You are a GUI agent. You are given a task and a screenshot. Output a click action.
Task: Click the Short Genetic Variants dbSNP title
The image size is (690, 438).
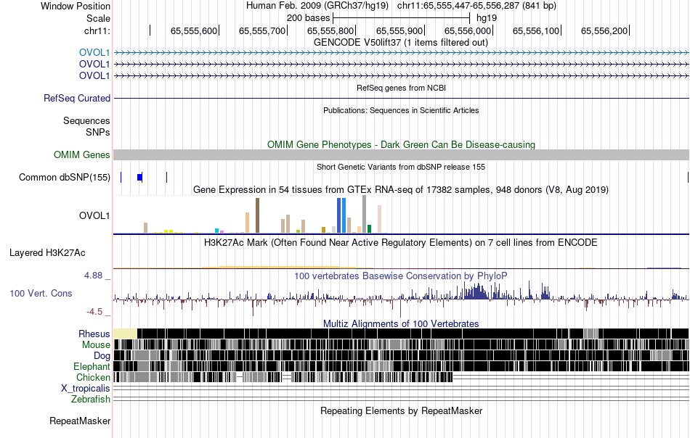401,167
